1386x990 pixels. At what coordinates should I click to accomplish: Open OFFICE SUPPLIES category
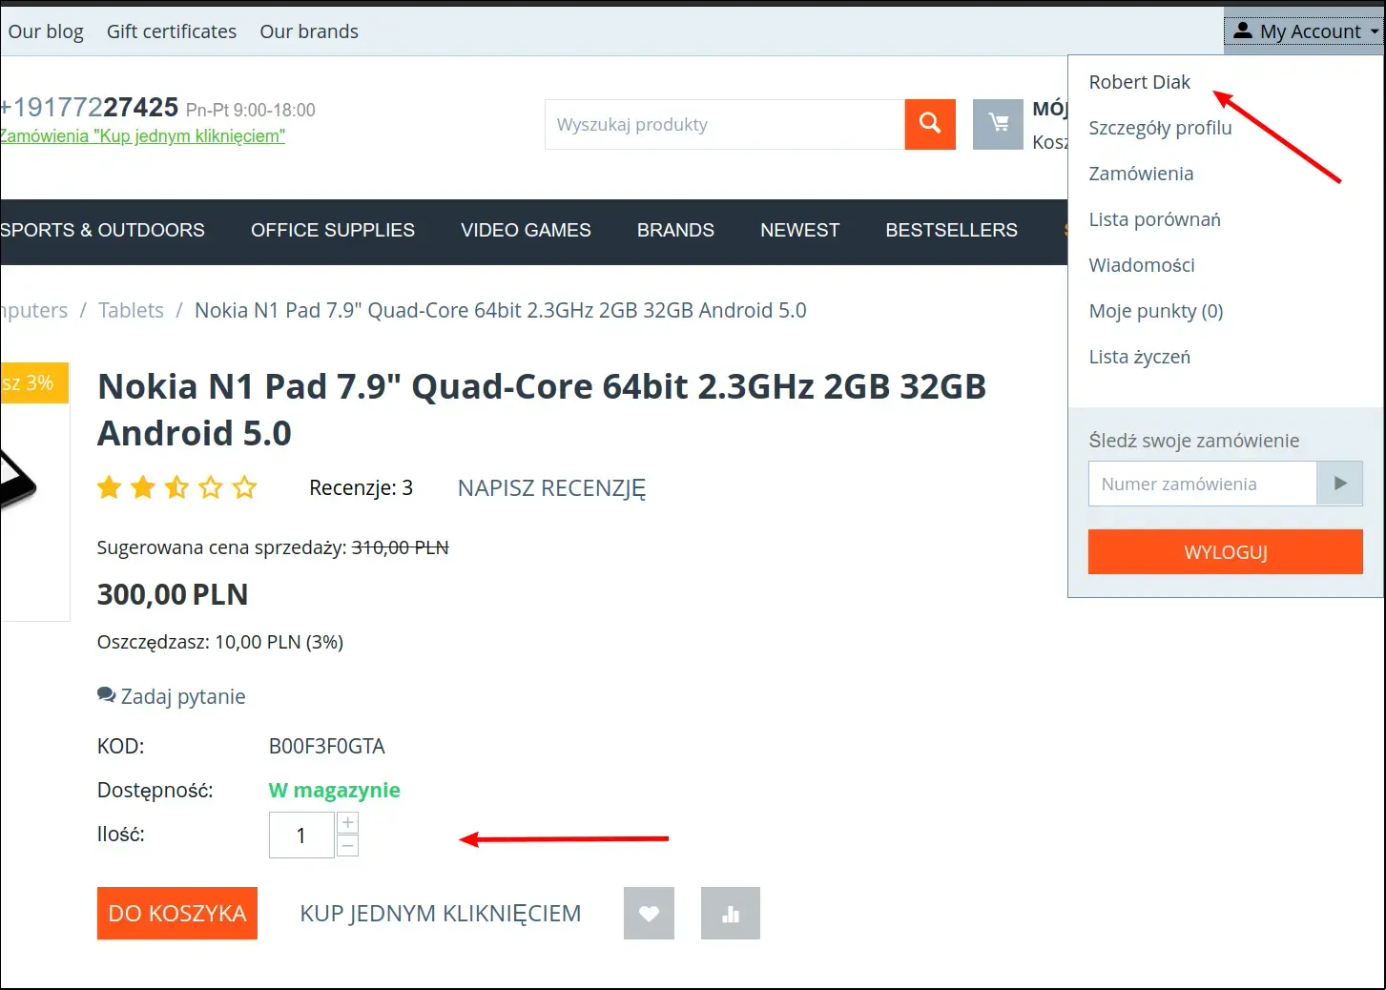pyautogui.click(x=333, y=230)
